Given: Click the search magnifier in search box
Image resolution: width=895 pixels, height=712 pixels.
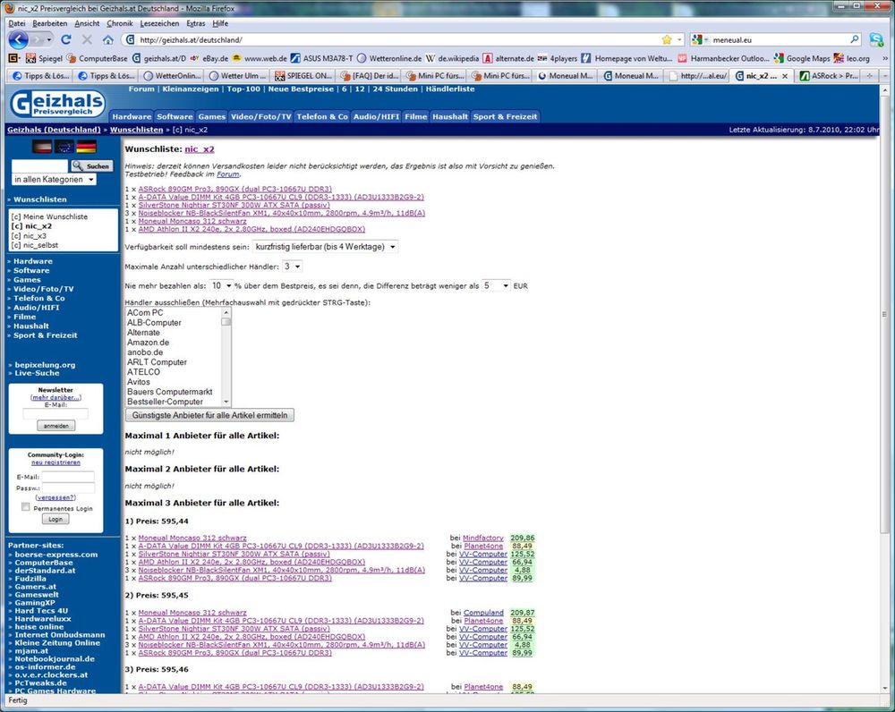Looking at the screenshot, I should click(x=855, y=39).
